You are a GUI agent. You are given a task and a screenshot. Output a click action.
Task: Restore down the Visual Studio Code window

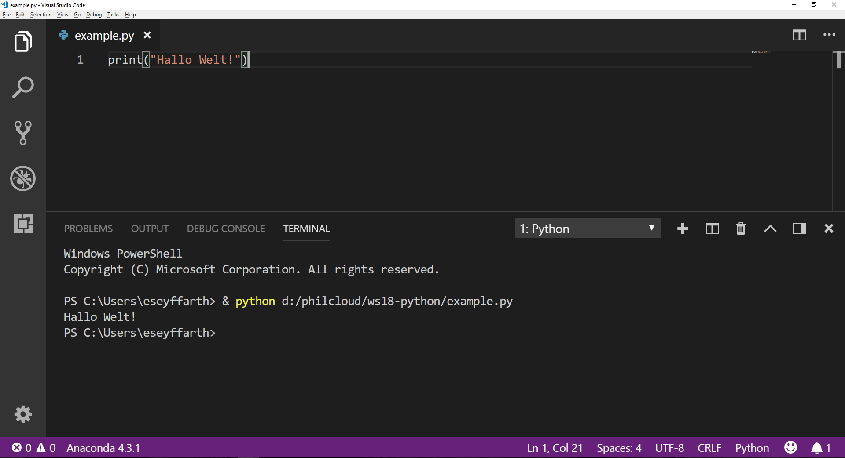point(814,5)
